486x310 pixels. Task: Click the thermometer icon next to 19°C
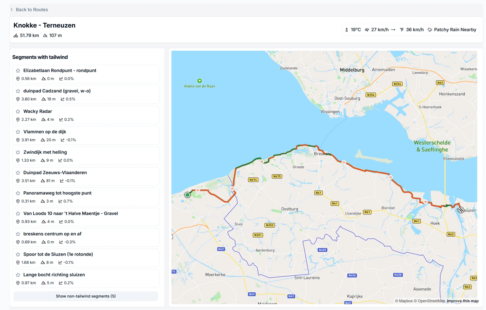tap(347, 30)
